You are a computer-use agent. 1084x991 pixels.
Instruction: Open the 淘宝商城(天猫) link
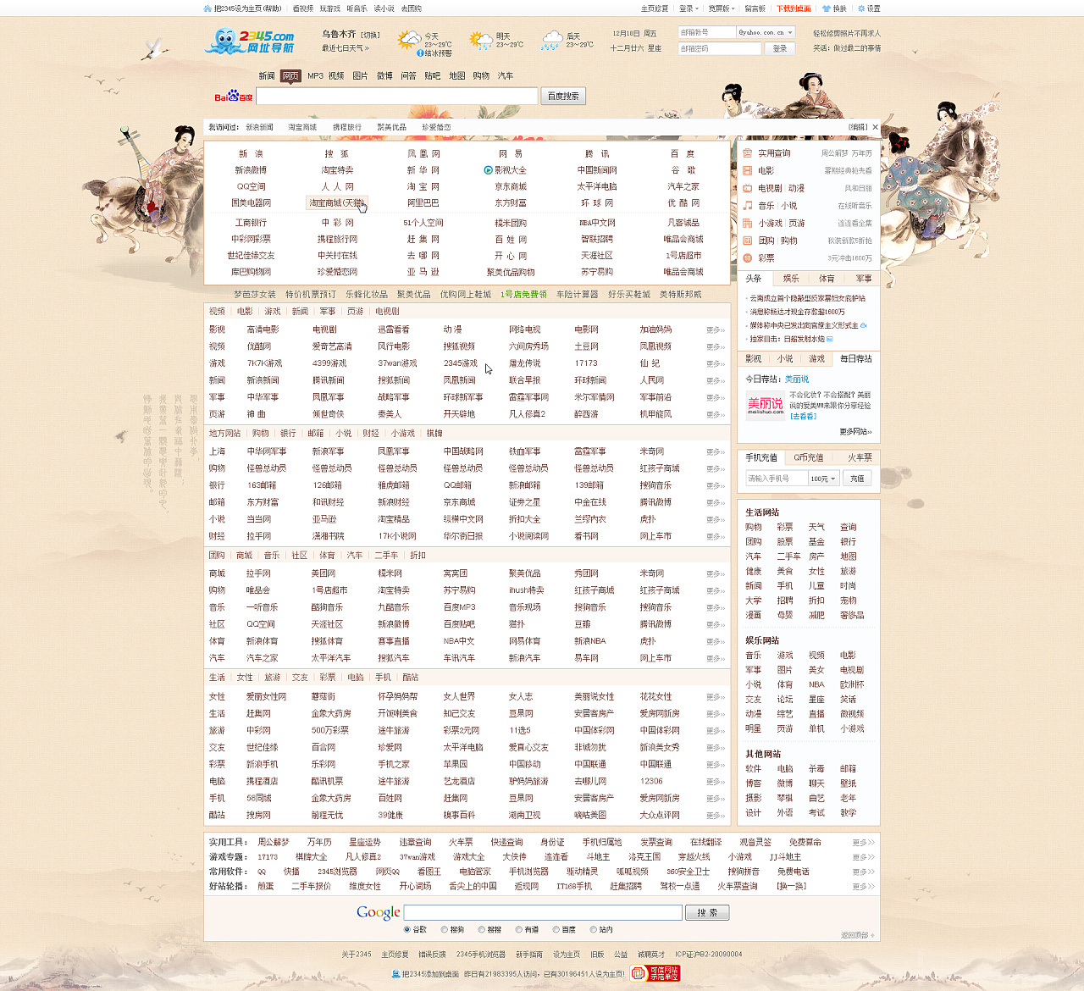point(336,203)
